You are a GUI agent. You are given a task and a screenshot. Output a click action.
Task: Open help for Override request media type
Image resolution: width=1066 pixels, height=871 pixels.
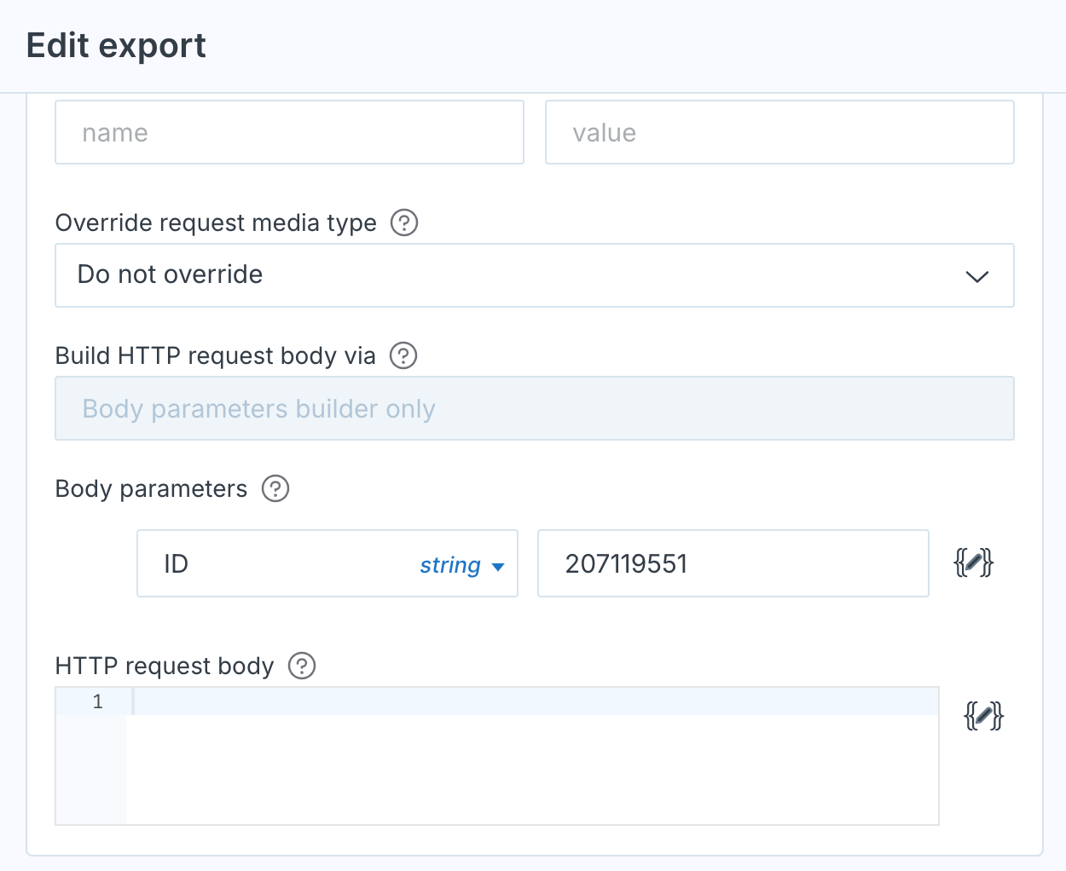[404, 223]
